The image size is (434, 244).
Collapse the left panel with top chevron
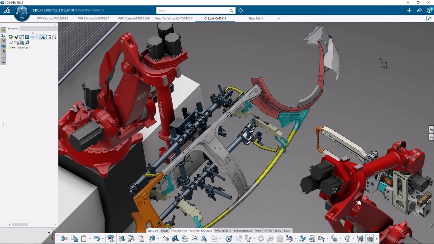click(56, 24)
